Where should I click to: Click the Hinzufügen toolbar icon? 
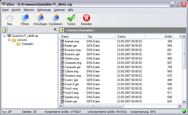40,18
